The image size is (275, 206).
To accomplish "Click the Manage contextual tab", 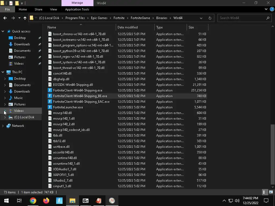I will (x=77, y=3).
